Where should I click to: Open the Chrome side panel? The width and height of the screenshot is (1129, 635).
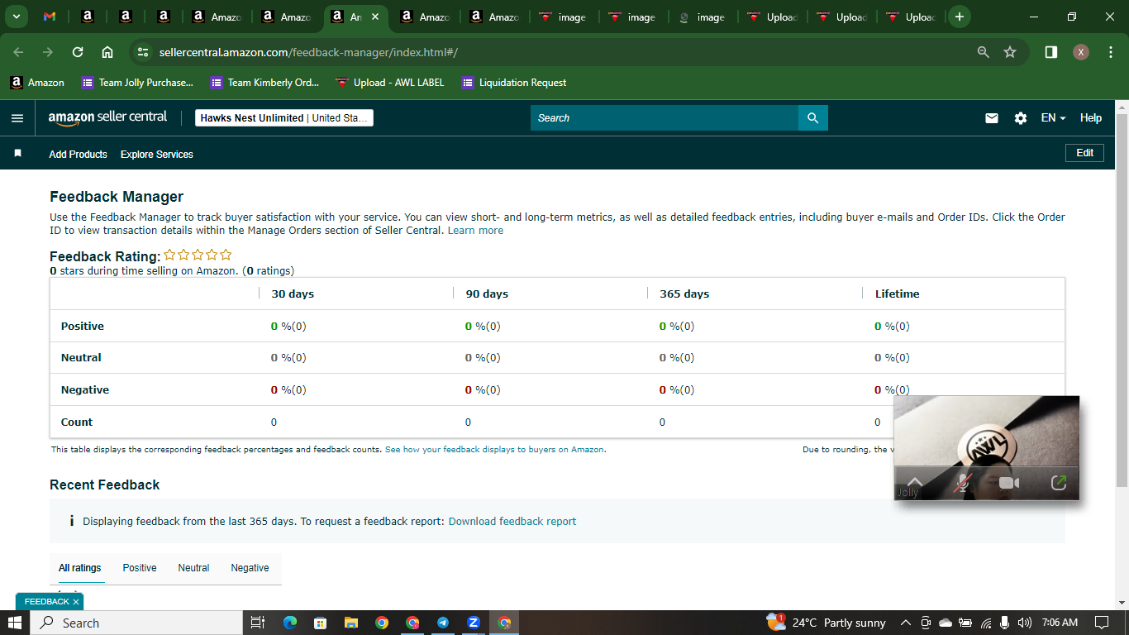1051,52
